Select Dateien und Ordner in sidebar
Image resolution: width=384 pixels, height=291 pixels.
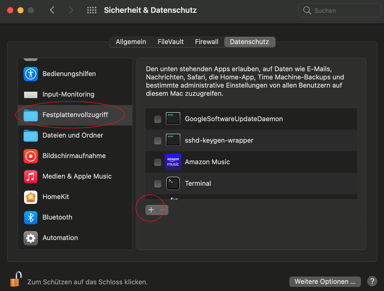(x=73, y=136)
